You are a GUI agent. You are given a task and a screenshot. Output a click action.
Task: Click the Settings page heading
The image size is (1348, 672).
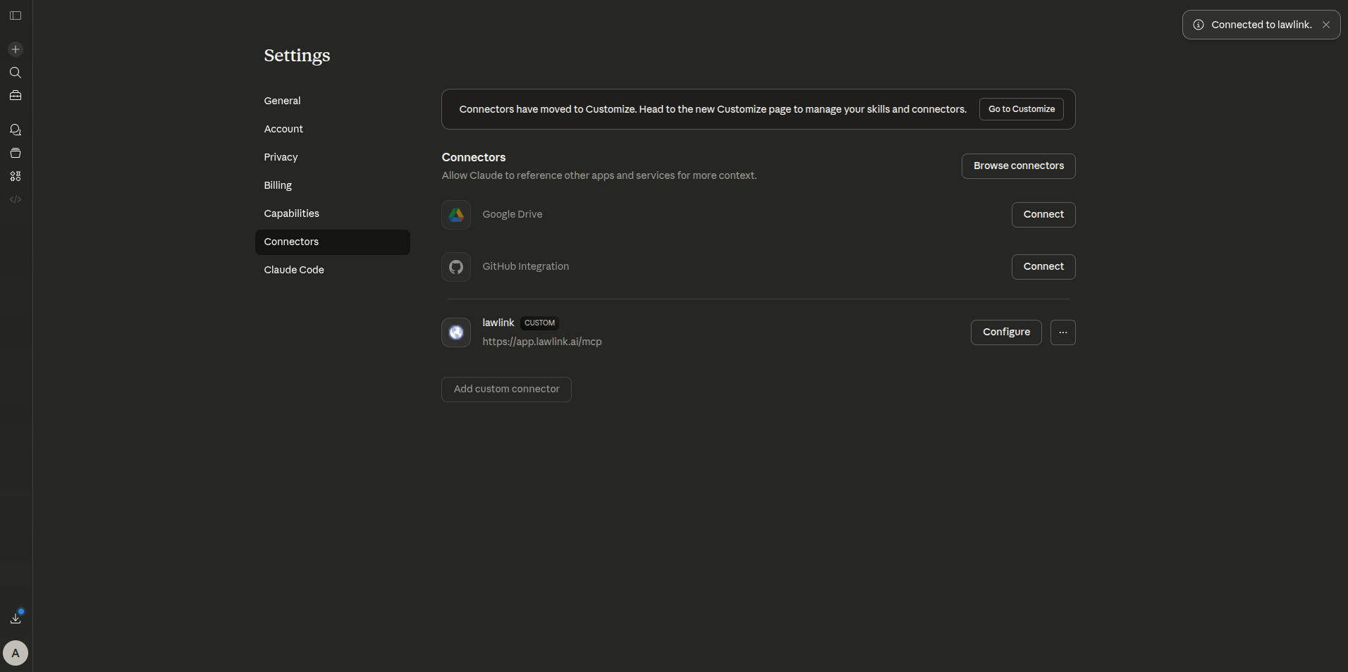[x=297, y=56]
